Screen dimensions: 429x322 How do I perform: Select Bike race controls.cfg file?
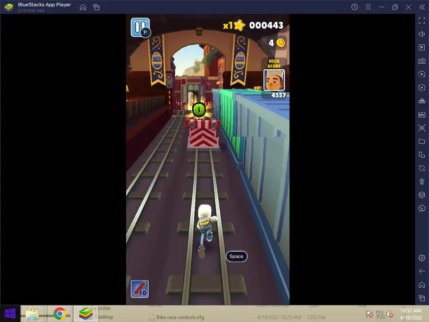click(x=180, y=317)
